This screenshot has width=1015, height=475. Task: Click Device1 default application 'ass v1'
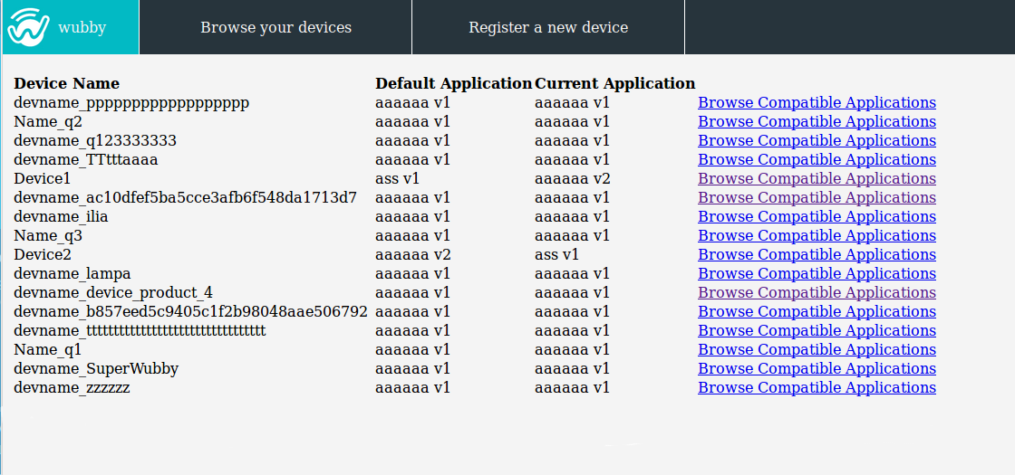click(398, 178)
